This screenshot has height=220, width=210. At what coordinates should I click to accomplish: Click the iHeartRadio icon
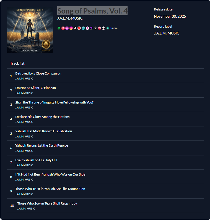click(x=99, y=28)
